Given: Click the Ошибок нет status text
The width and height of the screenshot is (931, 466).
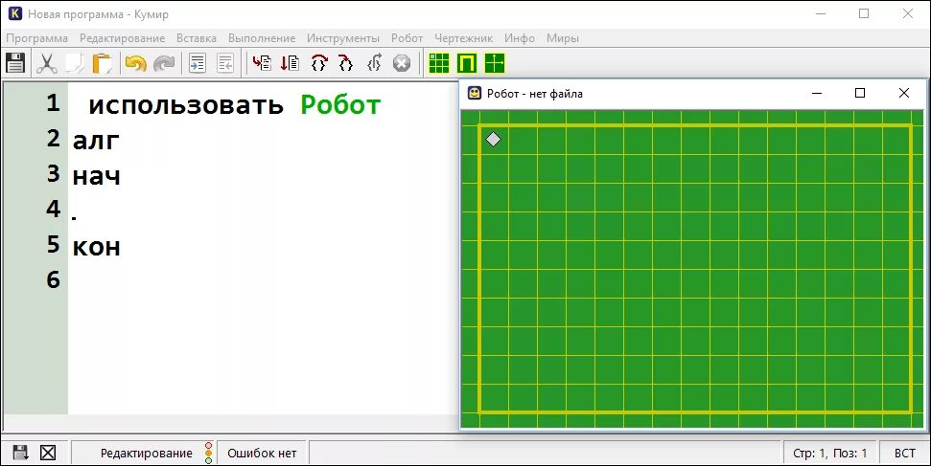Looking at the screenshot, I should point(262,453).
